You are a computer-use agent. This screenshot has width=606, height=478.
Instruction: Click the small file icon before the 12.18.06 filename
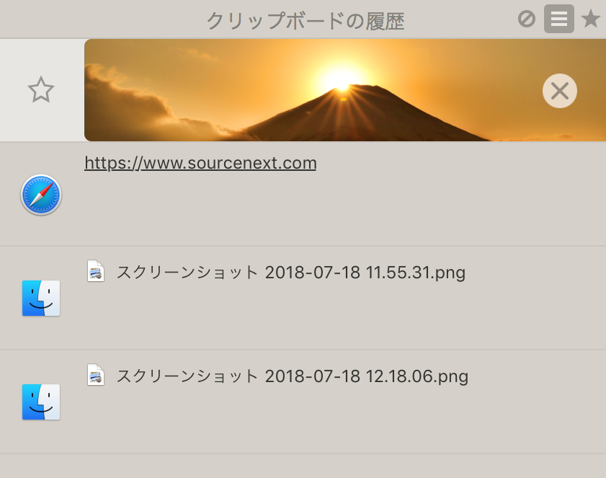pyautogui.click(x=96, y=376)
